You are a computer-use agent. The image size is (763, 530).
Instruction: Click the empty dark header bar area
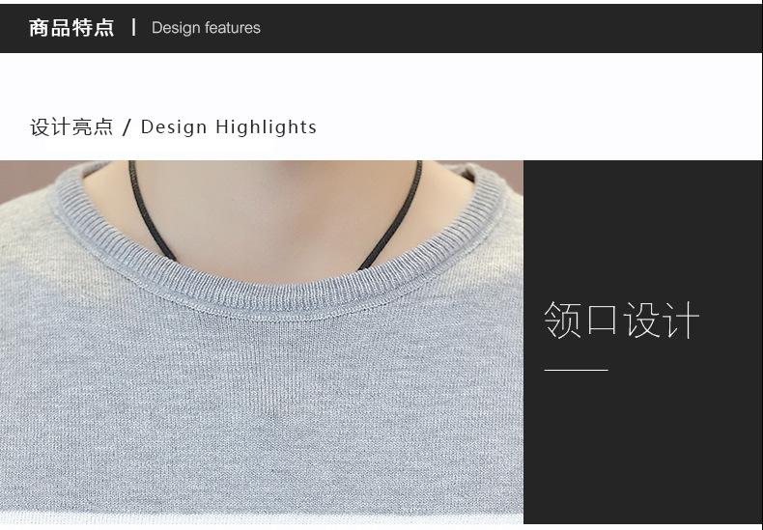click(x=511, y=28)
